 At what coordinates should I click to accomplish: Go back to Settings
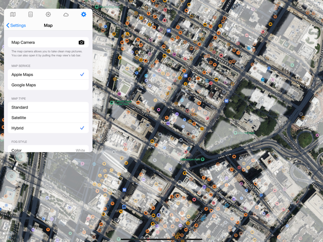16,25
